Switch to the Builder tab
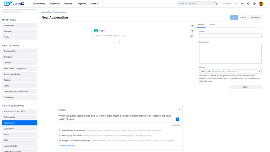Image resolution: width=270 pixels, height=152 pixels. coord(212,24)
